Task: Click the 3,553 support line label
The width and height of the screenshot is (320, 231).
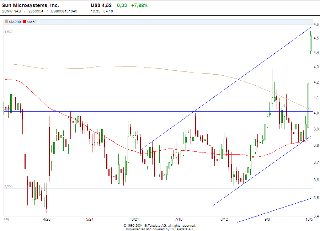Action: [9, 186]
